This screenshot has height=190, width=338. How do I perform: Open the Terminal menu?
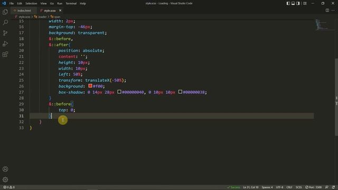tap(71, 4)
